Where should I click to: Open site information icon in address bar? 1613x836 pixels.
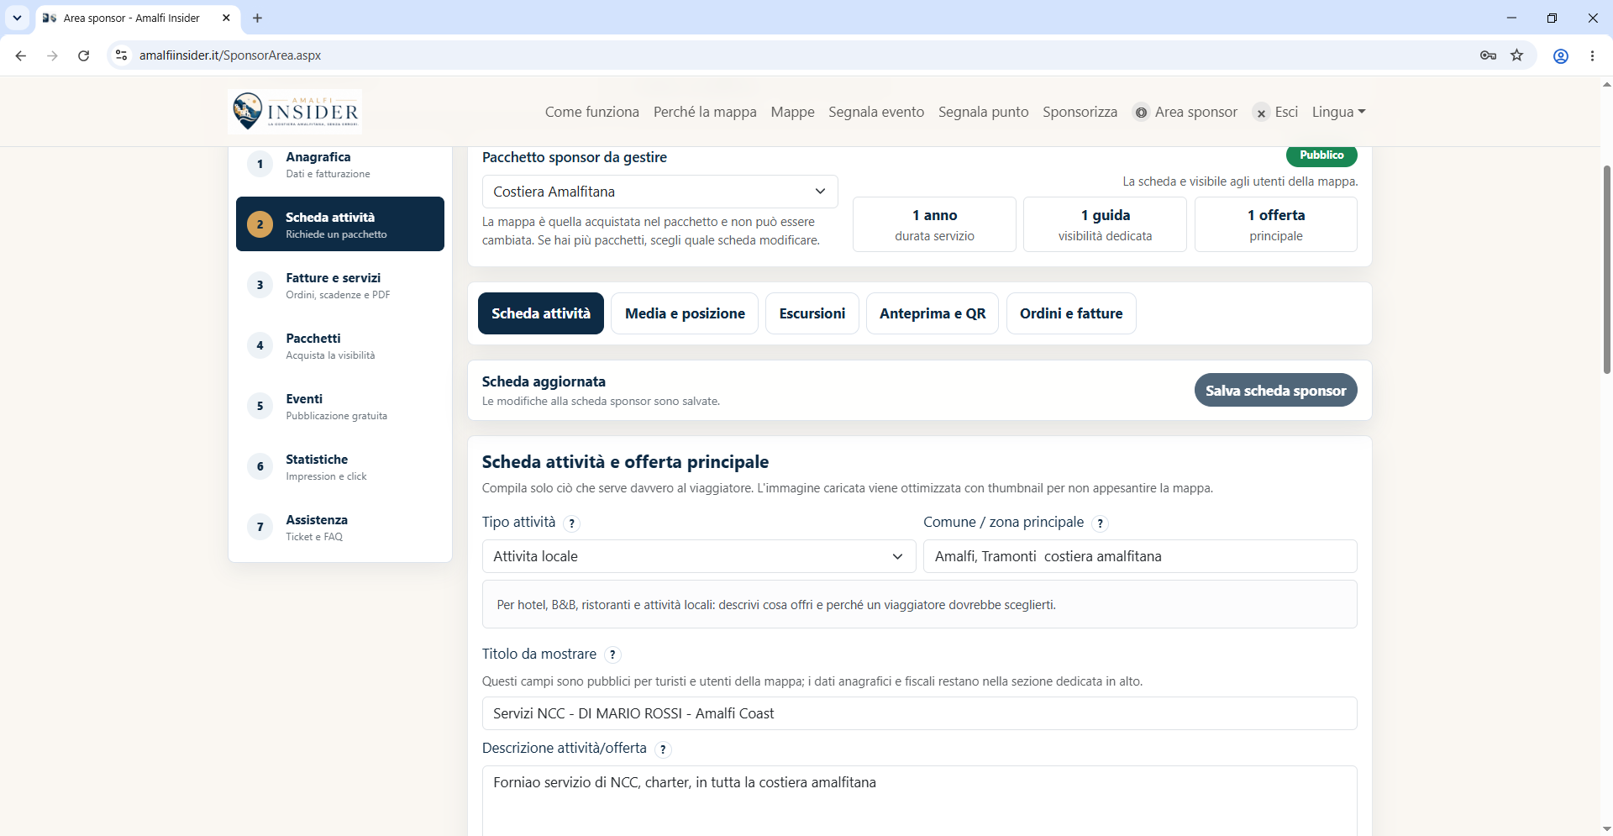click(x=122, y=55)
